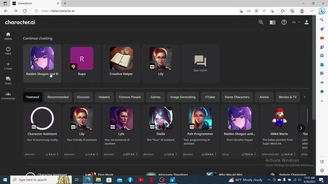Open the SM64 Mario featured card
The height and width of the screenshot is (184, 328).
click(x=279, y=131)
